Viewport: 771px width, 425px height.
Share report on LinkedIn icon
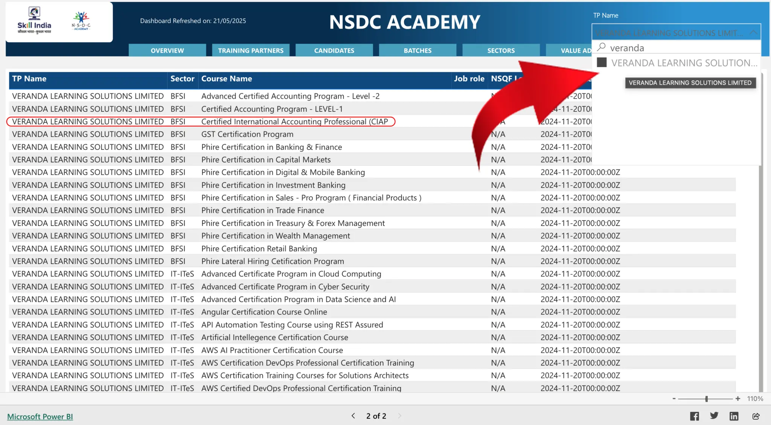(734, 416)
